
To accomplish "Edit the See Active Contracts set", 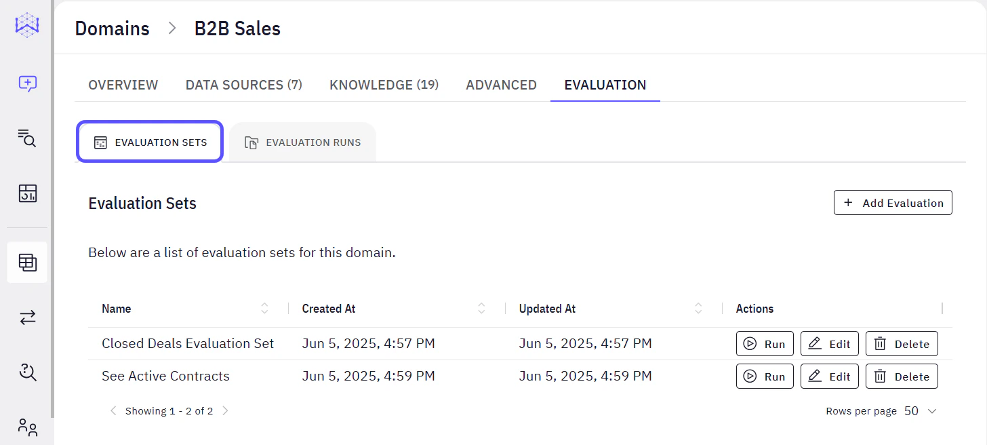I will [829, 376].
